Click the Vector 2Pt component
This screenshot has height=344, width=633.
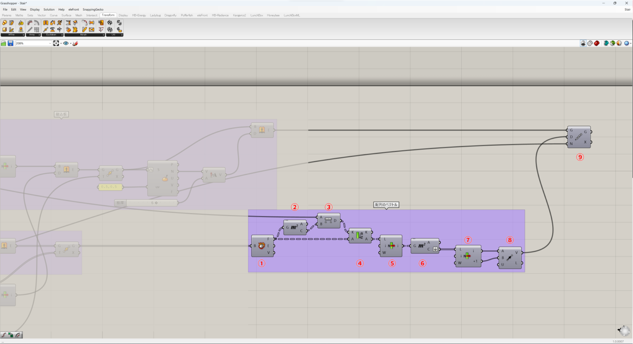coord(510,258)
